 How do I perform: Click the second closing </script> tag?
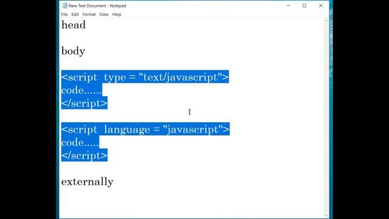tap(84, 156)
